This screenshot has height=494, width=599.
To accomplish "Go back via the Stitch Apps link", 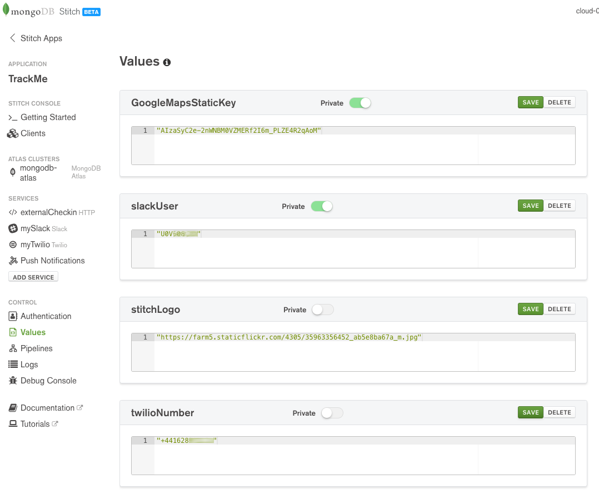I will click(36, 38).
